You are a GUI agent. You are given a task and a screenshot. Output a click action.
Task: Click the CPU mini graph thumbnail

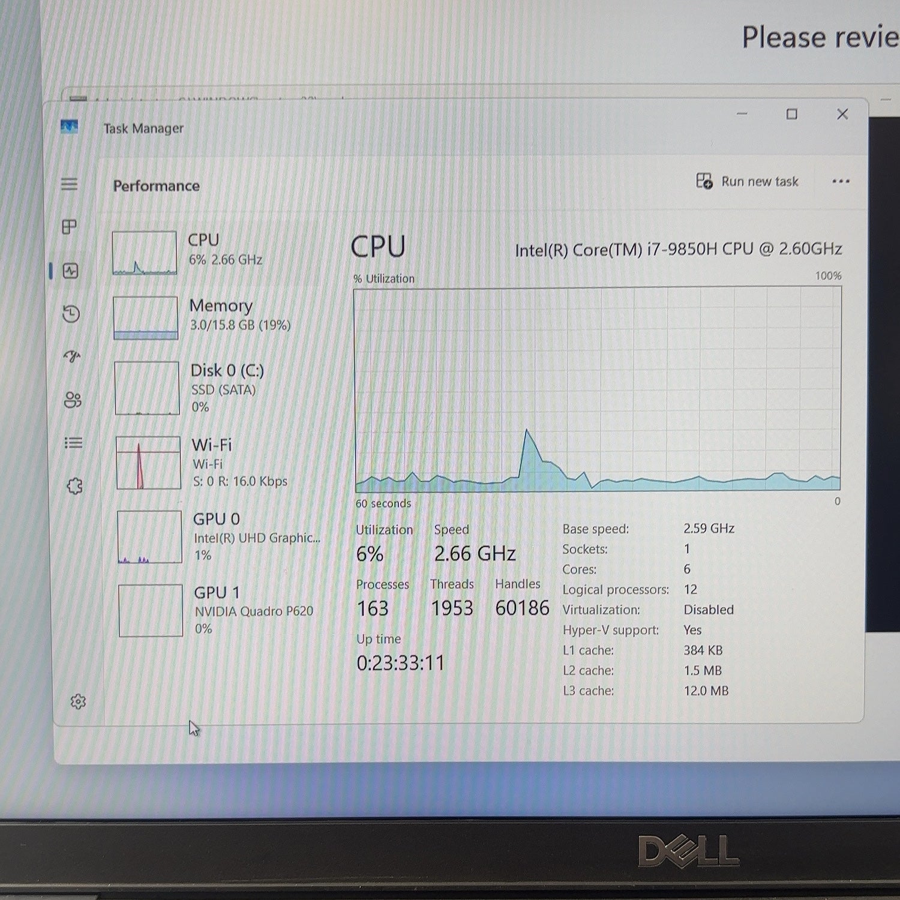click(x=145, y=253)
